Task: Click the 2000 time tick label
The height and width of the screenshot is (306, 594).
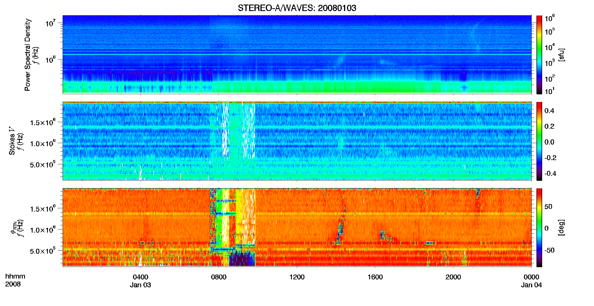Action: click(453, 277)
